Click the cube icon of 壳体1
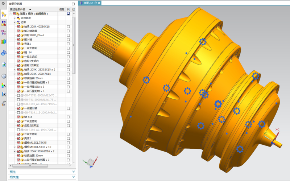290x181 pixels. point(22,44)
